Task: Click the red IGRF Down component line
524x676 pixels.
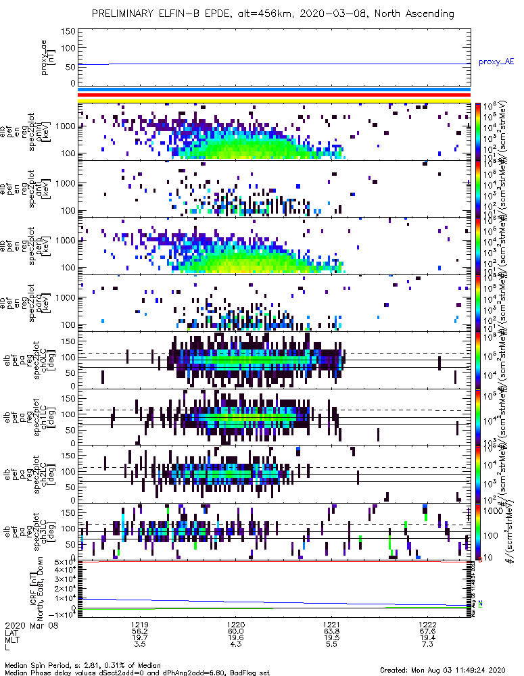Action: pos(274,562)
